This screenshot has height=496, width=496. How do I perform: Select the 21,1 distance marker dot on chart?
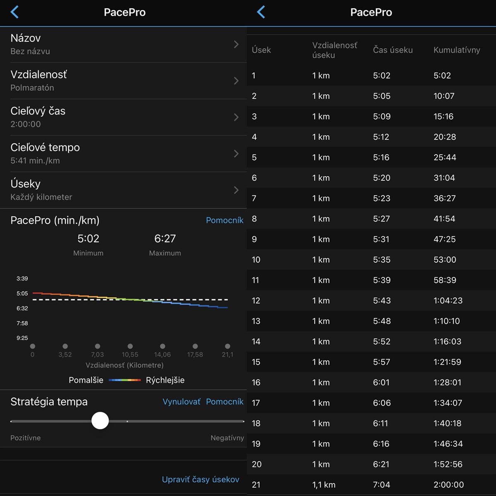click(227, 346)
